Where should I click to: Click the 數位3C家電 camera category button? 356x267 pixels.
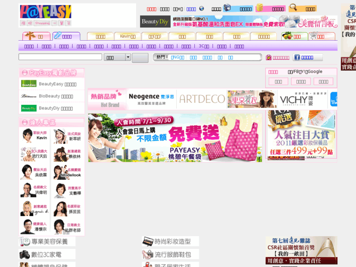tap(47, 254)
